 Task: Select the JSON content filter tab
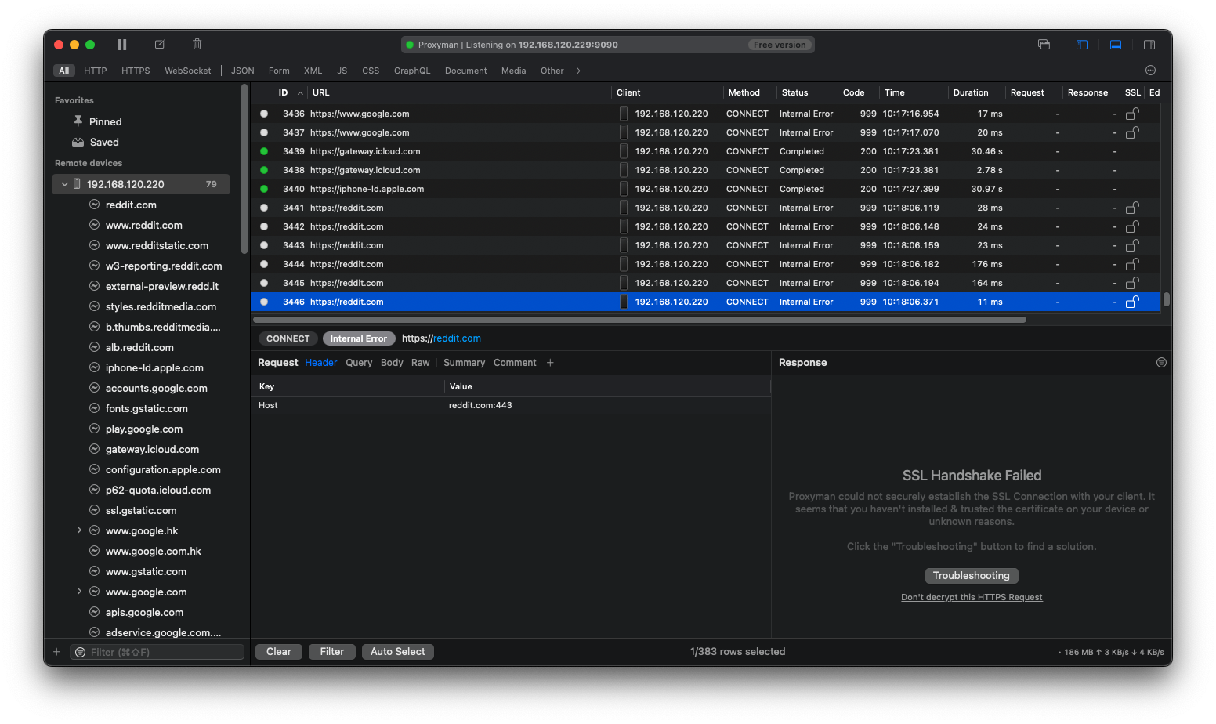point(242,70)
